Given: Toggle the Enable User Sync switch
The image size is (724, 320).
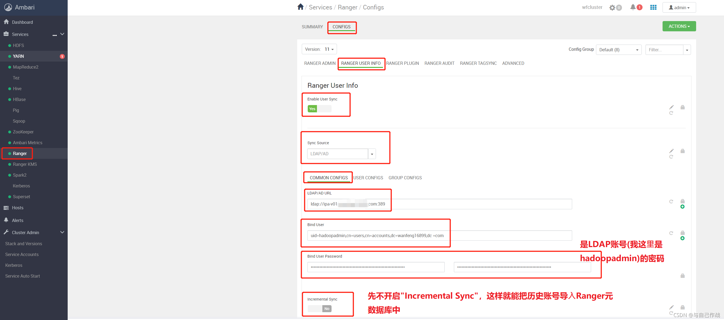Looking at the screenshot, I should coord(319,109).
